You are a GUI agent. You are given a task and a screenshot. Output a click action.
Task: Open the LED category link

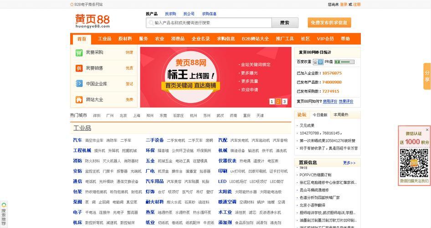point(222,181)
